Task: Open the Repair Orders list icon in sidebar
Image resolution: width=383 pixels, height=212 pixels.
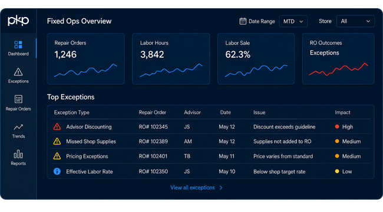Action: pyautogui.click(x=18, y=99)
